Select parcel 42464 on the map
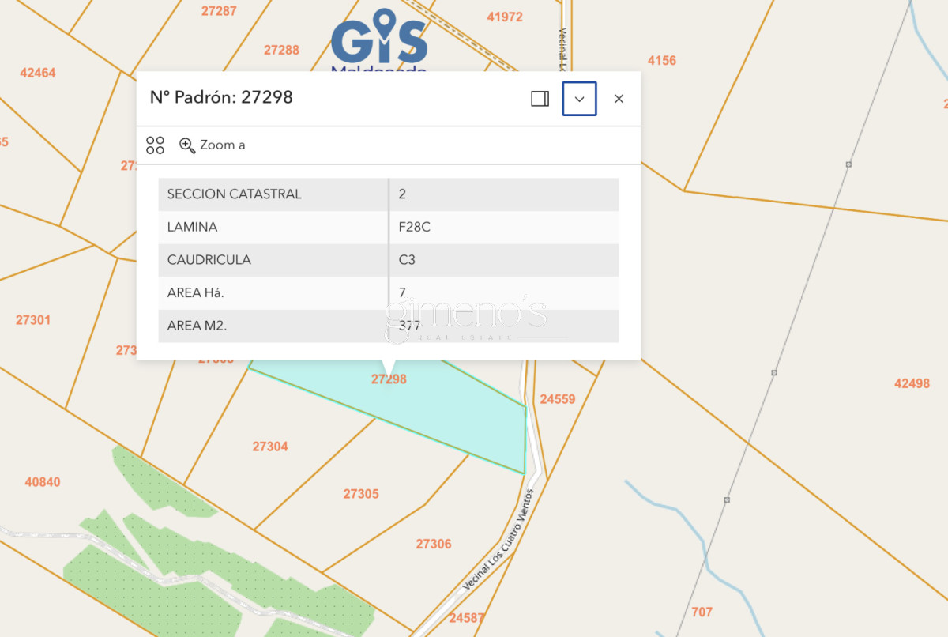Screen dimensions: 948x637 (38, 73)
